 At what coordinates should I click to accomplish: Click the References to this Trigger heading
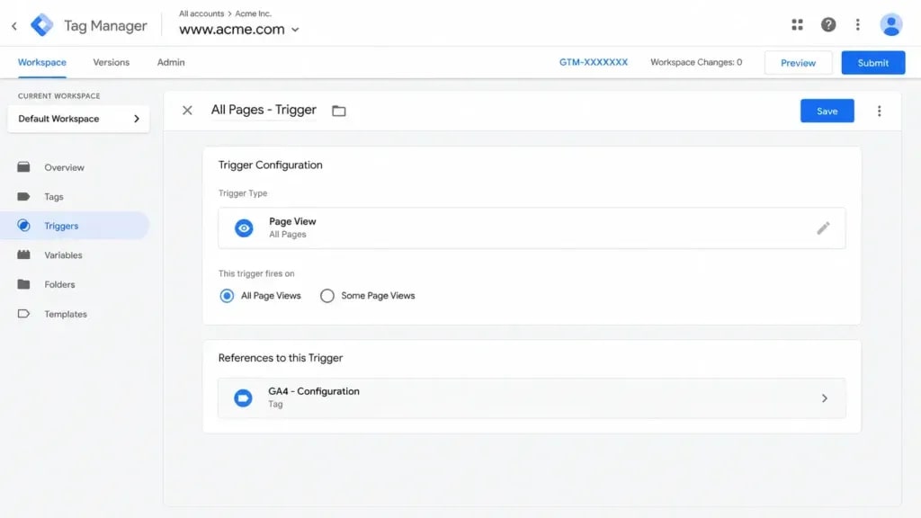click(x=281, y=358)
